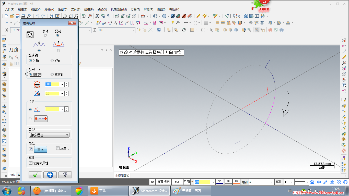
Task: Click the select points position button
Action: (41, 119)
